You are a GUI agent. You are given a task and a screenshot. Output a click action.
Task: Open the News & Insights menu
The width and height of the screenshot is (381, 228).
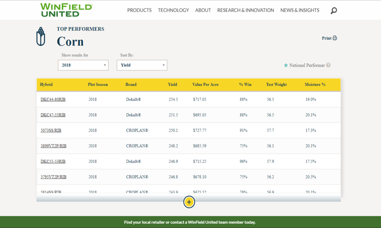300,10
